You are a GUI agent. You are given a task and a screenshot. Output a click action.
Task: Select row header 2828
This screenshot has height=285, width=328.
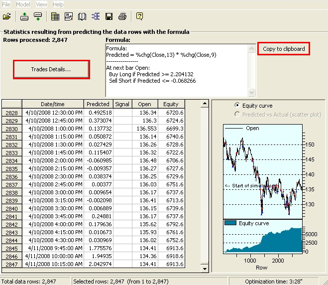(x=12, y=113)
